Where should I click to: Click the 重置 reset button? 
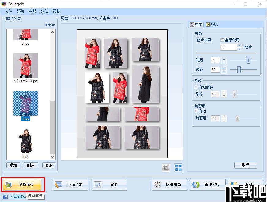coord(246,165)
